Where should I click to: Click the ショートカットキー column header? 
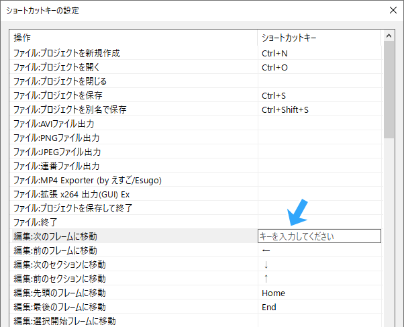pyautogui.click(x=320, y=38)
